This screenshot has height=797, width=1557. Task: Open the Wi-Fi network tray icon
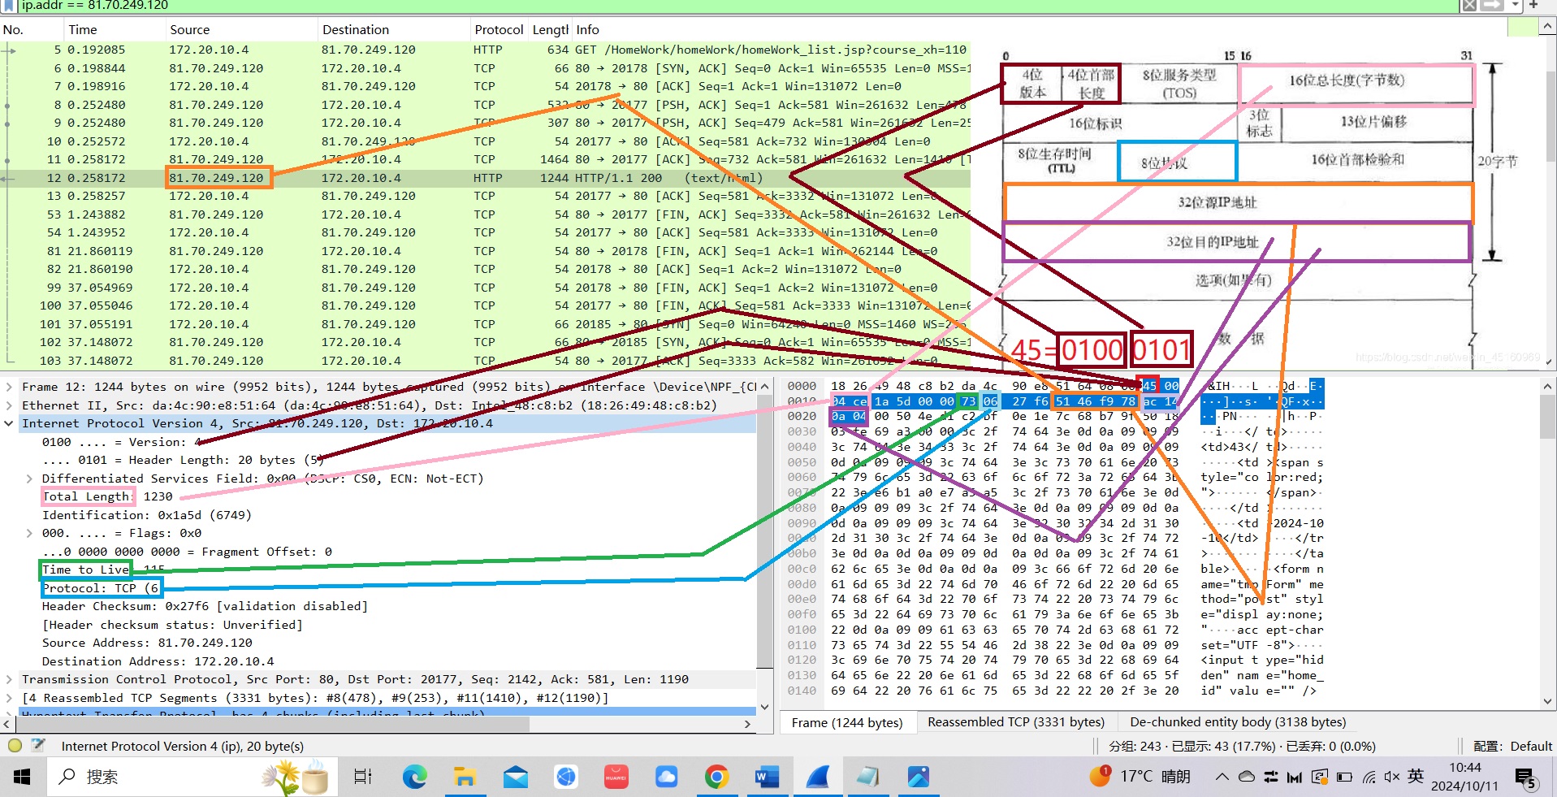1369,777
